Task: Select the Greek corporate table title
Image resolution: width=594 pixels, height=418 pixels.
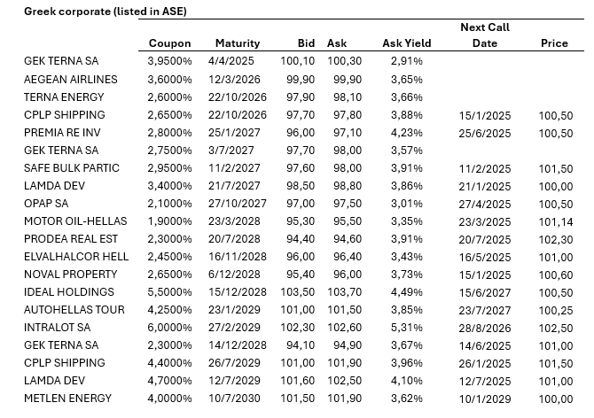Action: (105, 12)
